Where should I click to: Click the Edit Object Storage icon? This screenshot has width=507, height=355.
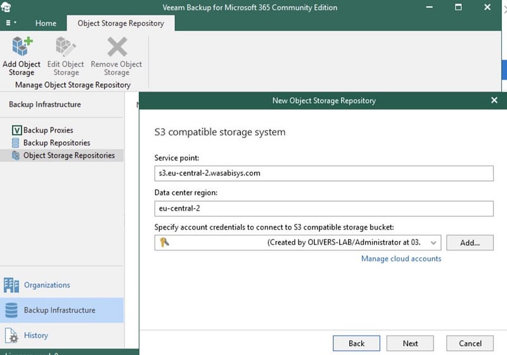pyautogui.click(x=66, y=46)
